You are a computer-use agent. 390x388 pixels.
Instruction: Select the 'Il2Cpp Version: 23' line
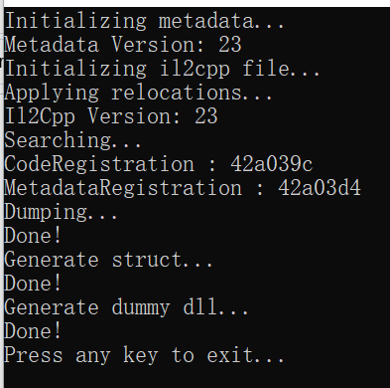point(111,116)
